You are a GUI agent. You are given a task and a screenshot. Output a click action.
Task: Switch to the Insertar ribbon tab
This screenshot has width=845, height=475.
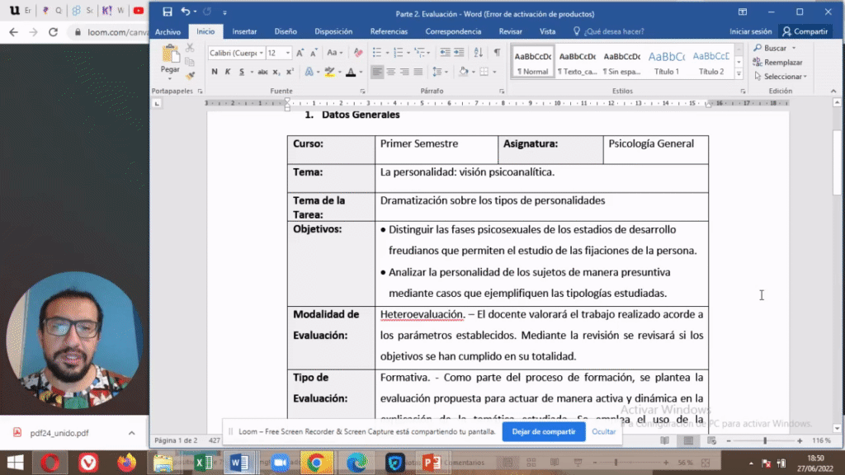click(x=244, y=31)
